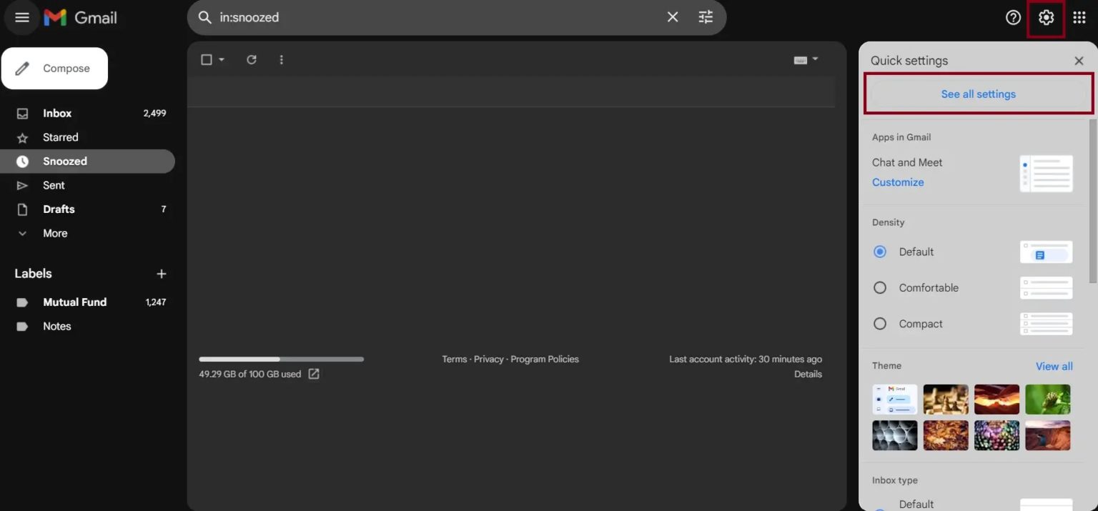Open Gmail help

click(x=1013, y=16)
